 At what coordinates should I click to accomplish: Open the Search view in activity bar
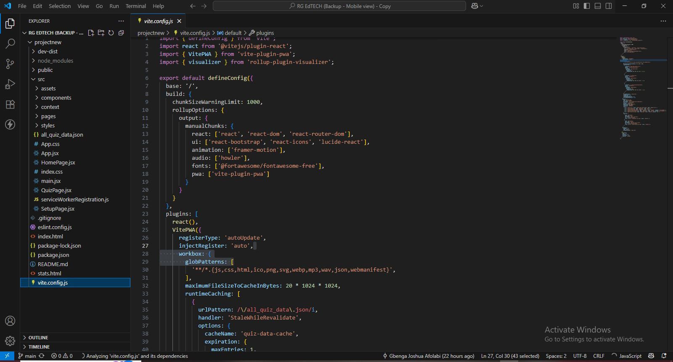pyautogui.click(x=10, y=43)
